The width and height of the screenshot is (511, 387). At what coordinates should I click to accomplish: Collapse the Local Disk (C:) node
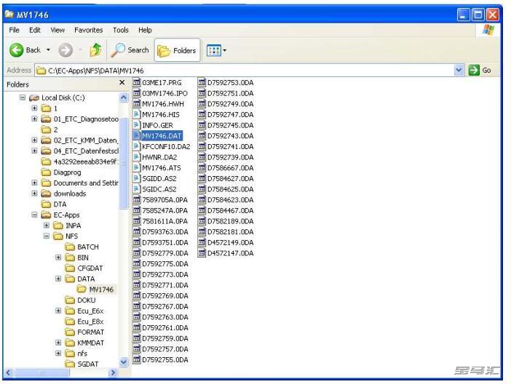coord(23,97)
